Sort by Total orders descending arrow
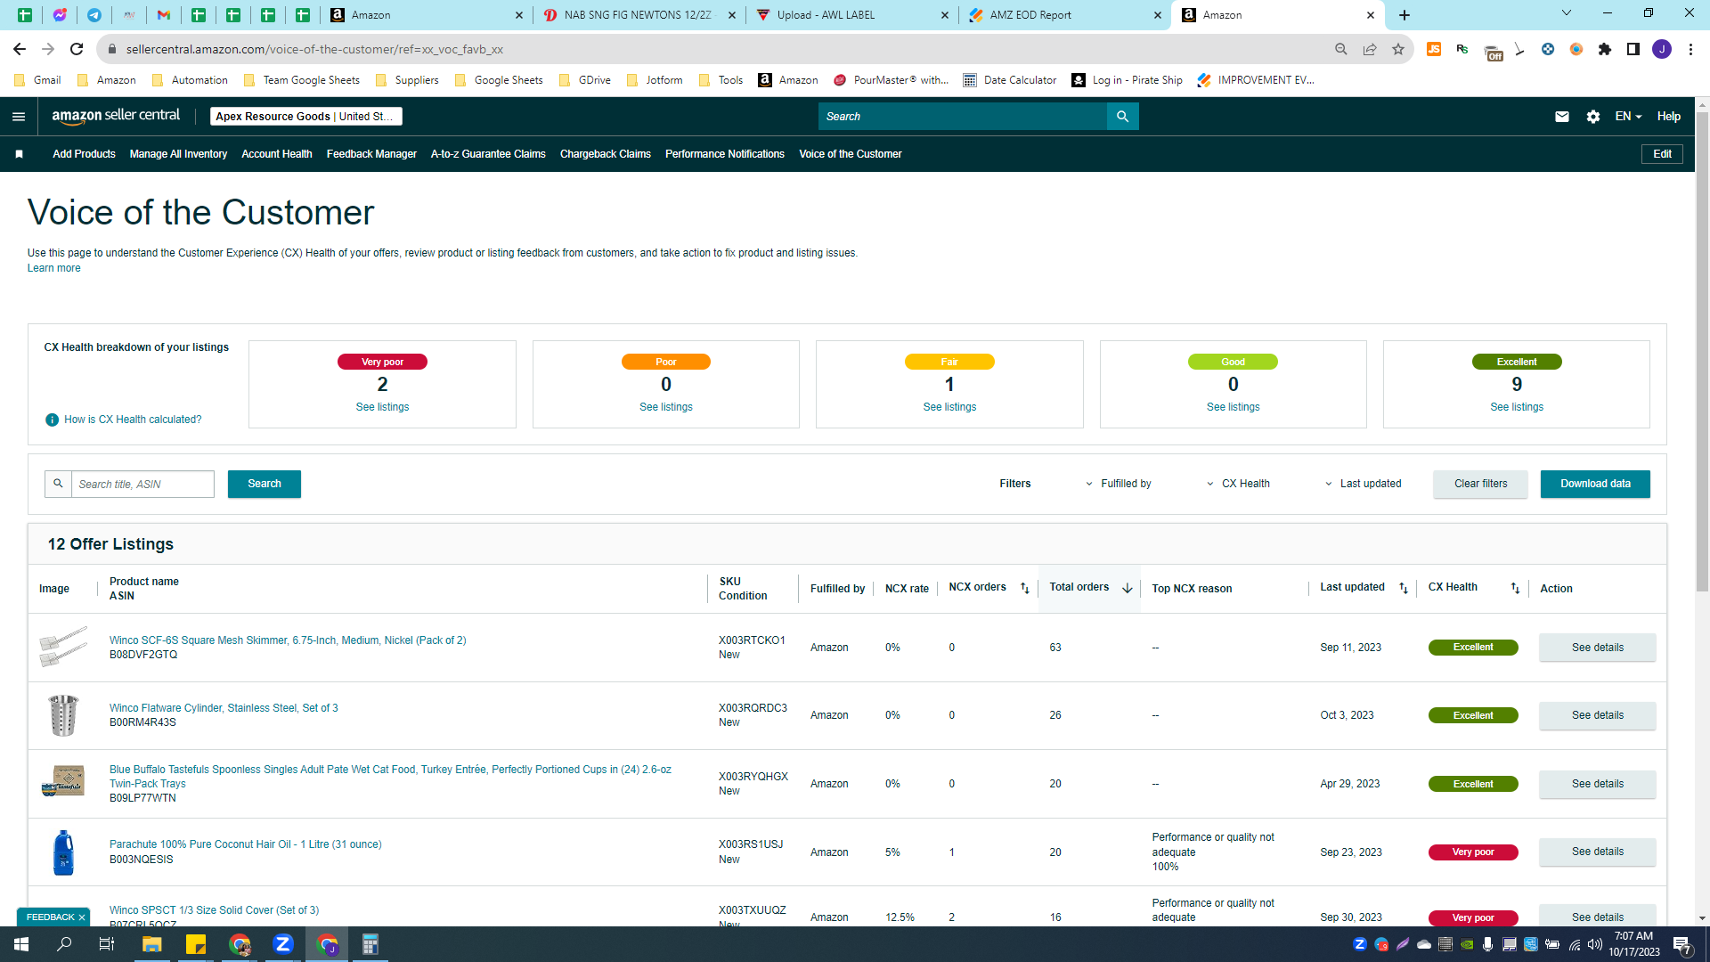Image resolution: width=1710 pixels, height=962 pixels. click(1128, 588)
